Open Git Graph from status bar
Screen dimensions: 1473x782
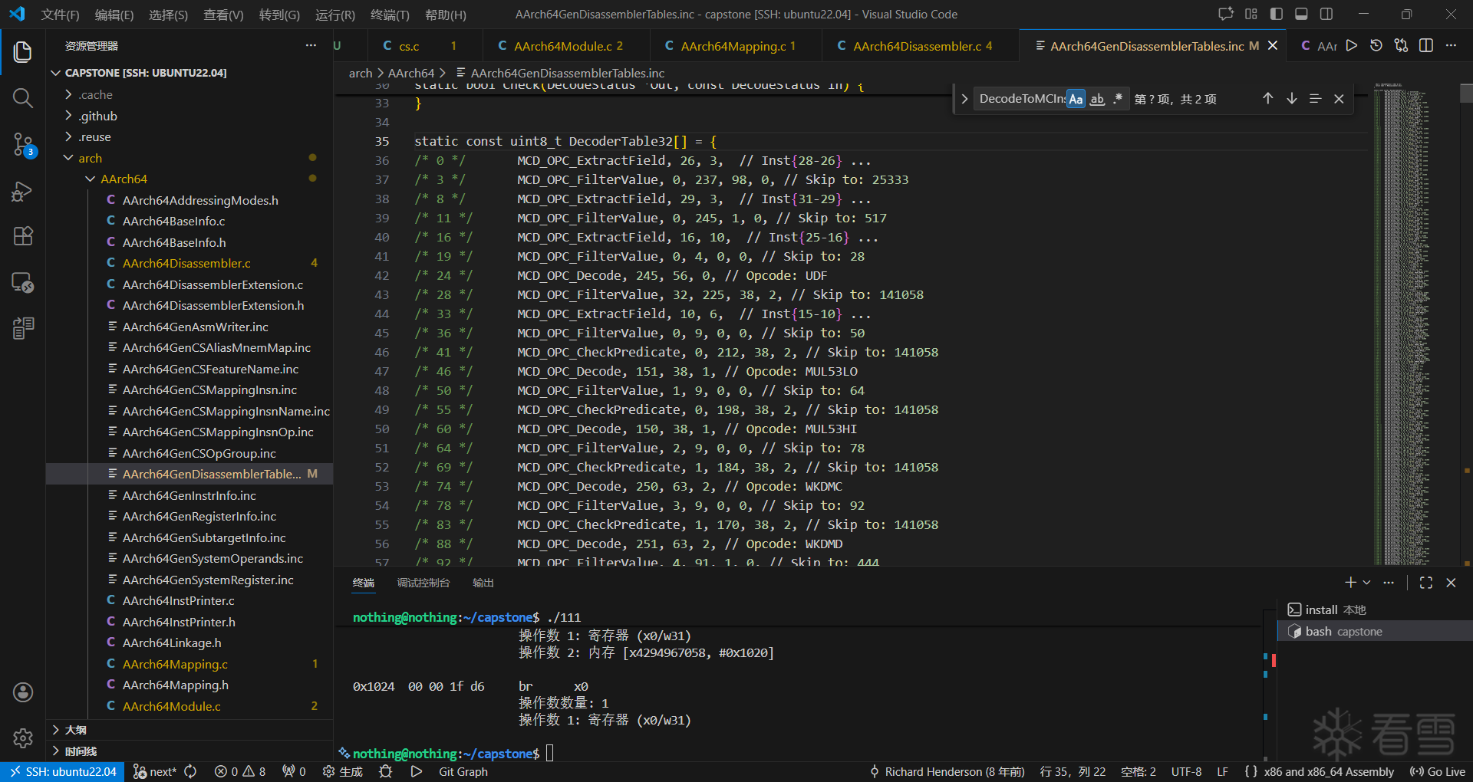[463, 771]
